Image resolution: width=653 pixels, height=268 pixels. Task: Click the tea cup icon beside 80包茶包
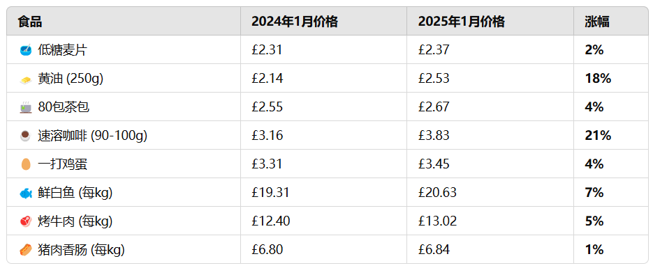coord(26,107)
